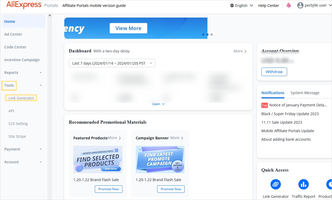Click Dashboard More link
Image resolution: width=332 pixels, height=200 pixels.
[240, 51]
